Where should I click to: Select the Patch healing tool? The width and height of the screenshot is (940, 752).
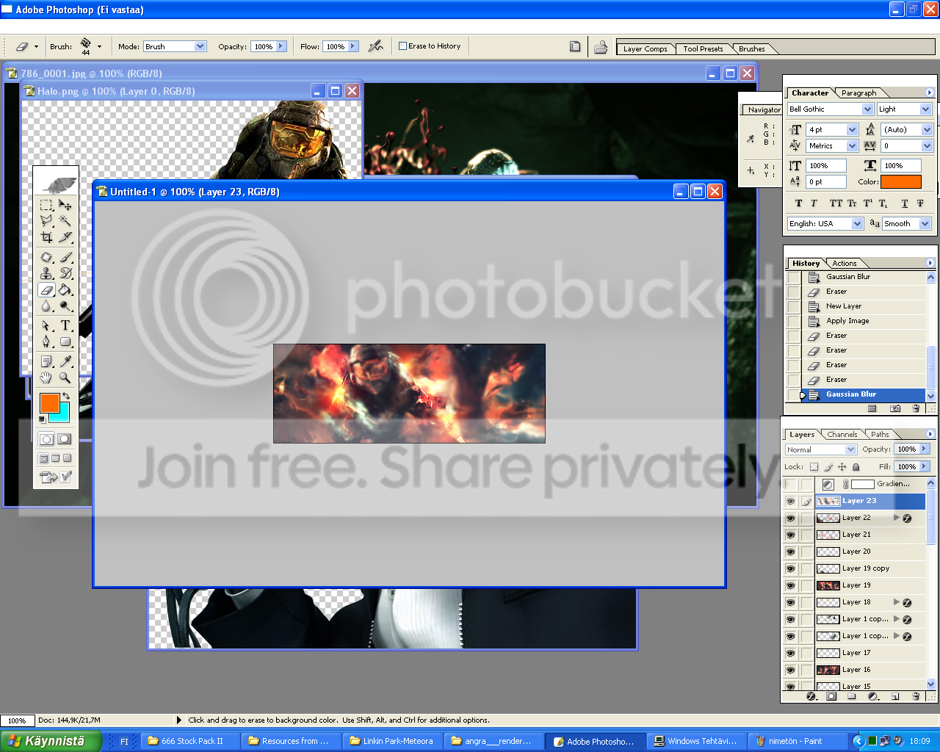pyautogui.click(x=46, y=257)
